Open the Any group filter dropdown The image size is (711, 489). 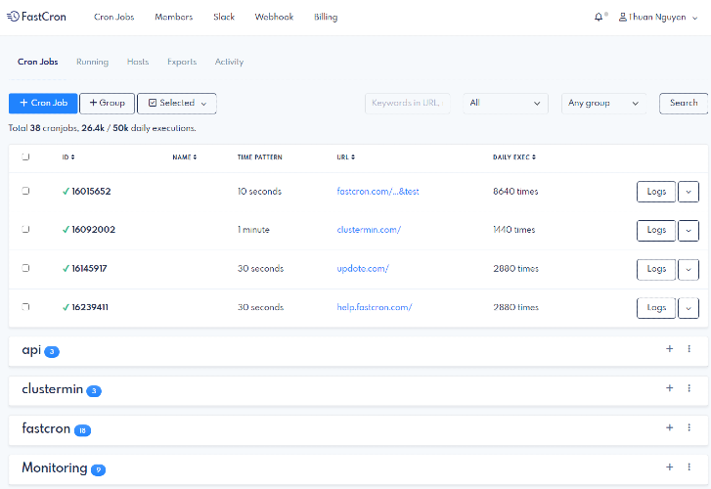click(x=604, y=104)
